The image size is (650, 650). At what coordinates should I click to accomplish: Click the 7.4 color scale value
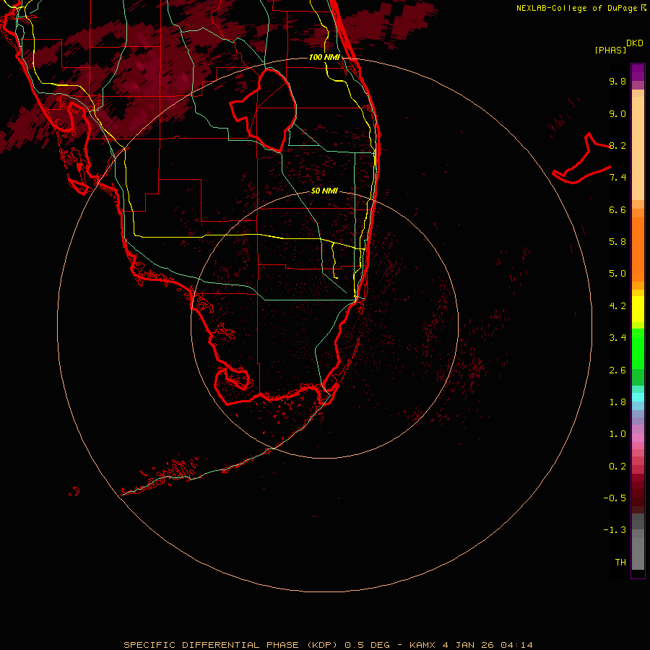coord(617,178)
